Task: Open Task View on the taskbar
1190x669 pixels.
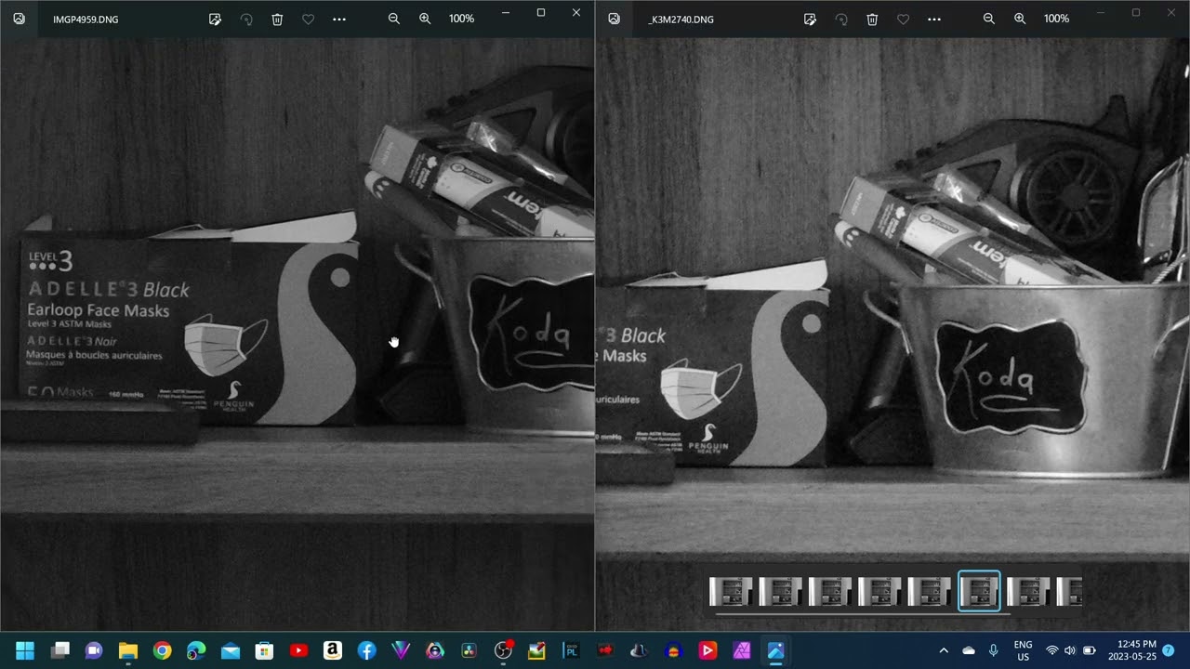Action: point(60,650)
